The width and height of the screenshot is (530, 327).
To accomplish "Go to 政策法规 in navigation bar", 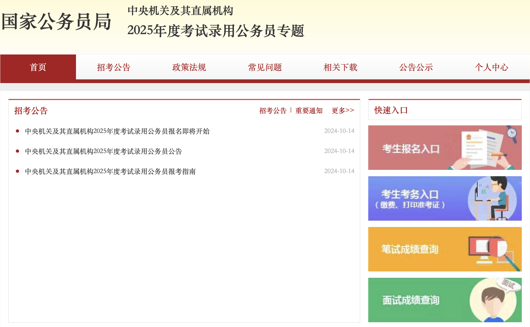I will pos(189,67).
